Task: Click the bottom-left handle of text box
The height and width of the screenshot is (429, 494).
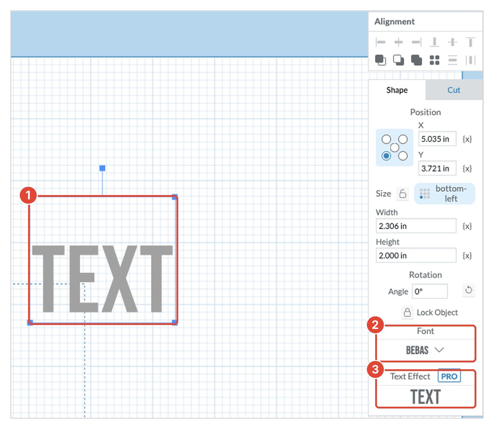Action: click(30, 322)
